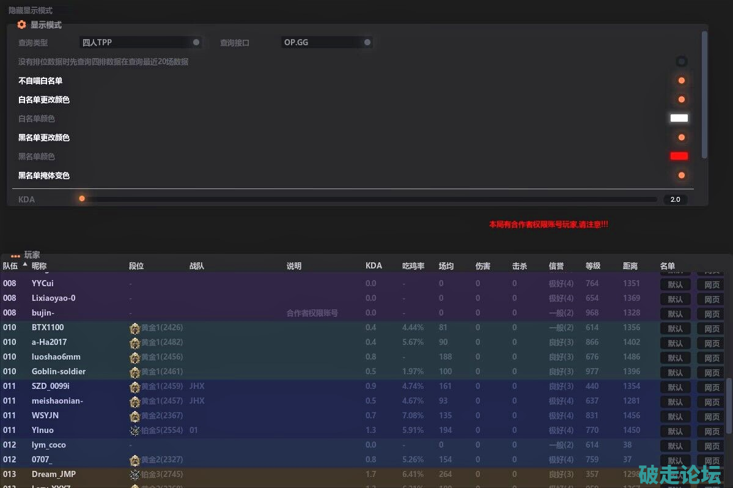The height and width of the screenshot is (488, 733).
Task: Open the 默认 list selector for YYCui
Action: click(x=675, y=284)
